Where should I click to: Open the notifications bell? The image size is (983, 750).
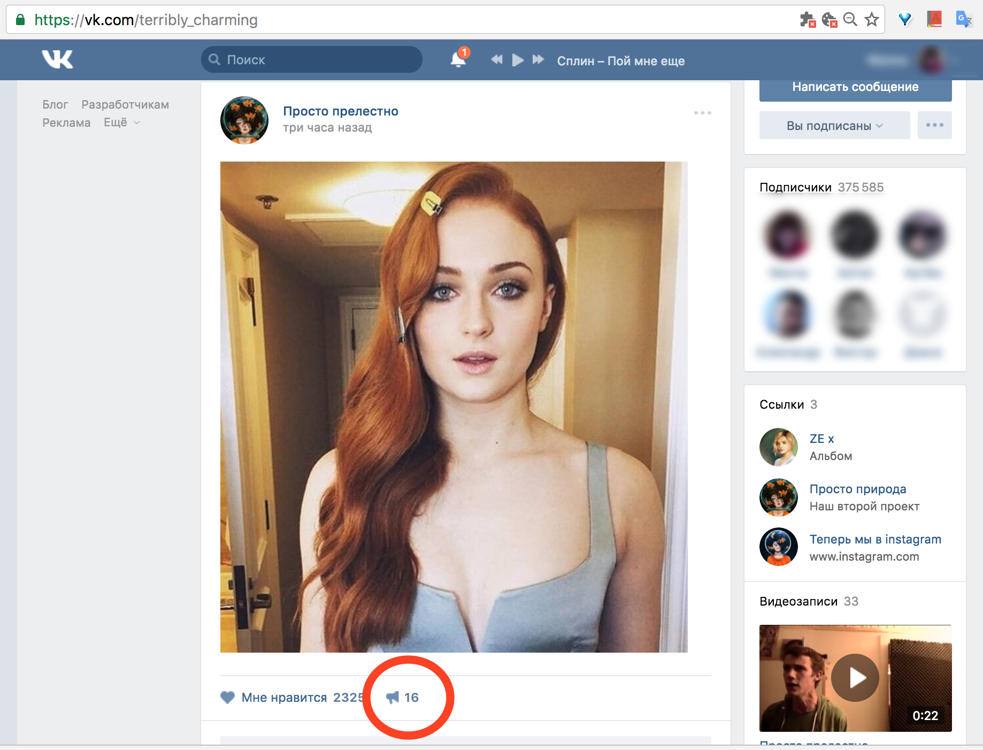[x=458, y=59]
